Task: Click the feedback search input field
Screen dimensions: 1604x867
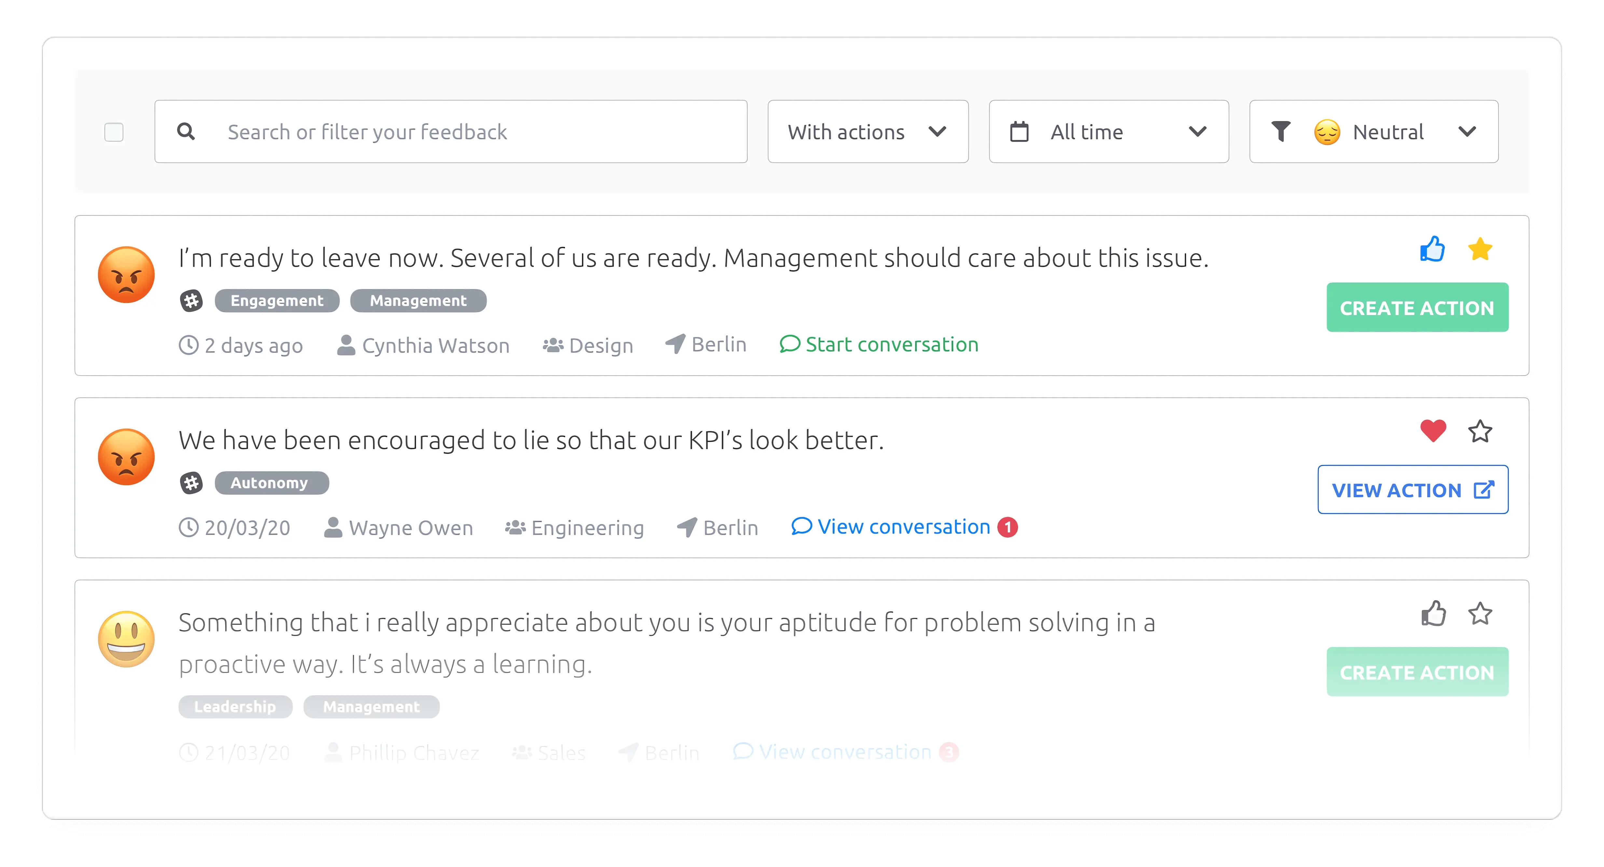Action: coord(436,131)
